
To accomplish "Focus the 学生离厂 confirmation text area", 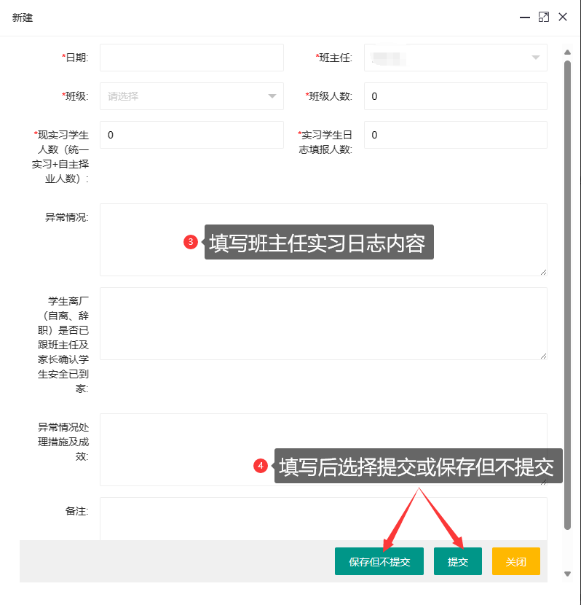I will [323, 324].
